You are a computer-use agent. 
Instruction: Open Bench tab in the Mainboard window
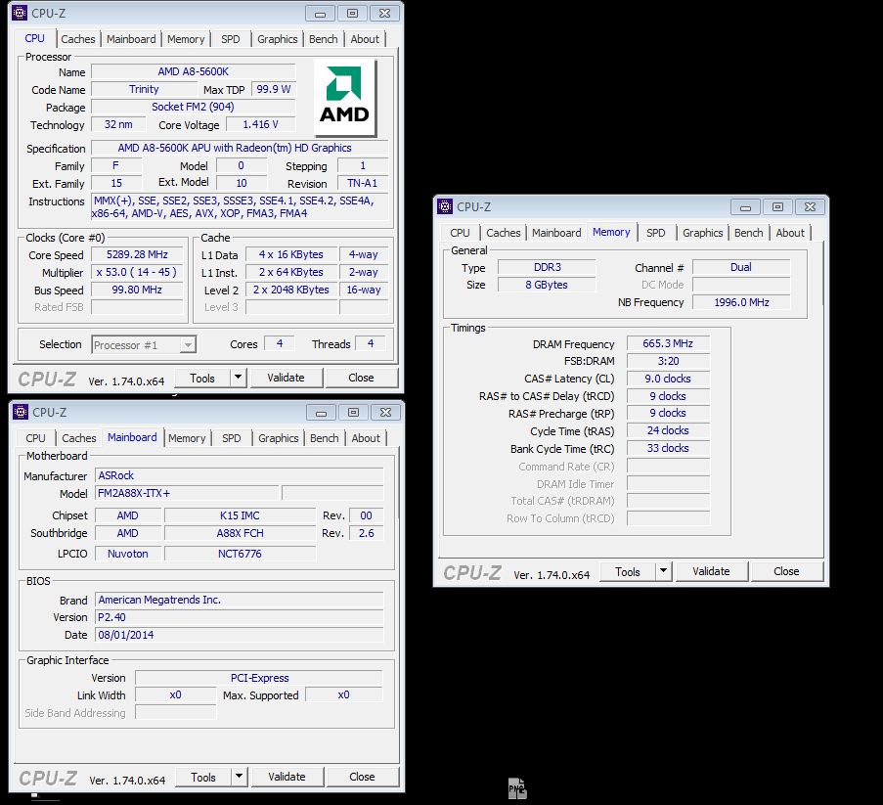tap(325, 438)
